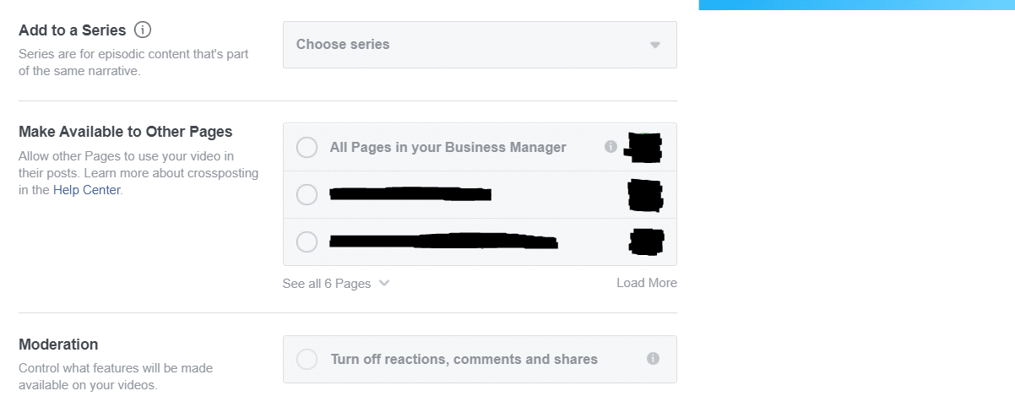Click info icon in the Turn off reactions row
The width and height of the screenshot is (1015, 418).
point(653,359)
